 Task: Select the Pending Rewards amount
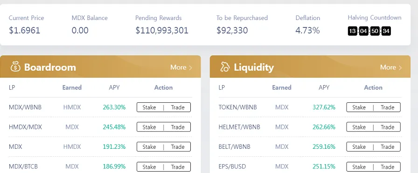(162, 30)
